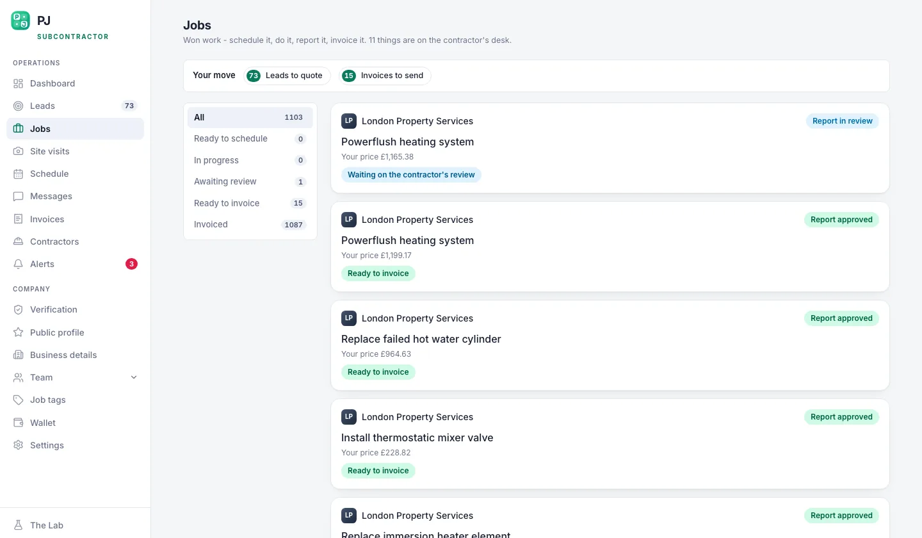Image resolution: width=922 pixels, height=538 pixels.
Task: Click the red Alerts count badge
Action: pyautogui.click(x=131, y=264)
